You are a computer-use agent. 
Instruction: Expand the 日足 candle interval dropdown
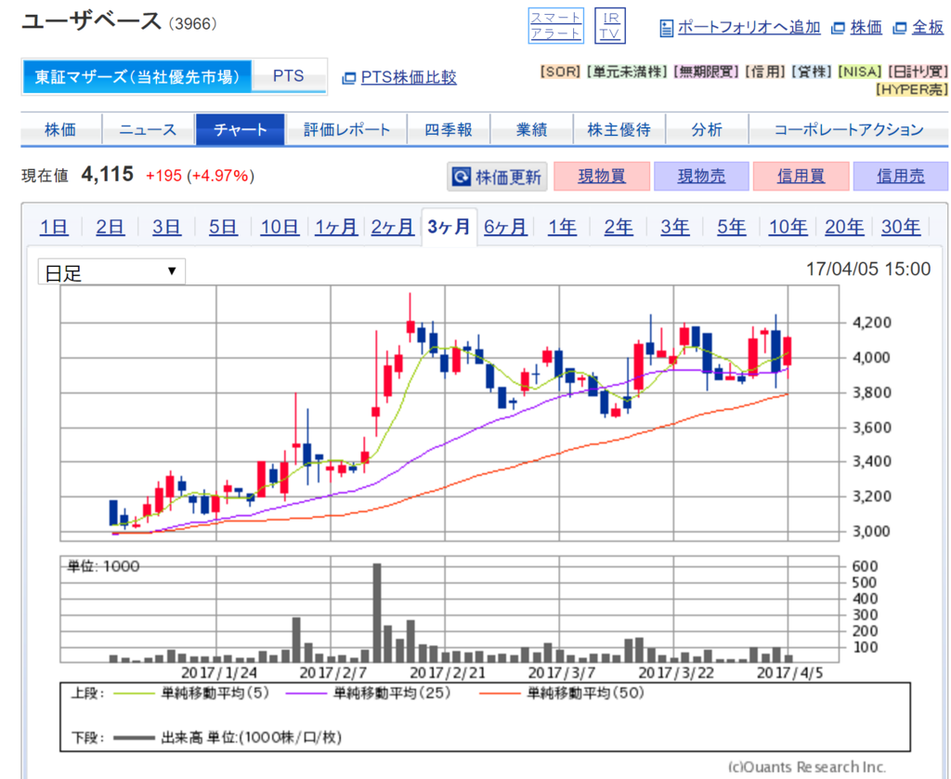point(111,271)
